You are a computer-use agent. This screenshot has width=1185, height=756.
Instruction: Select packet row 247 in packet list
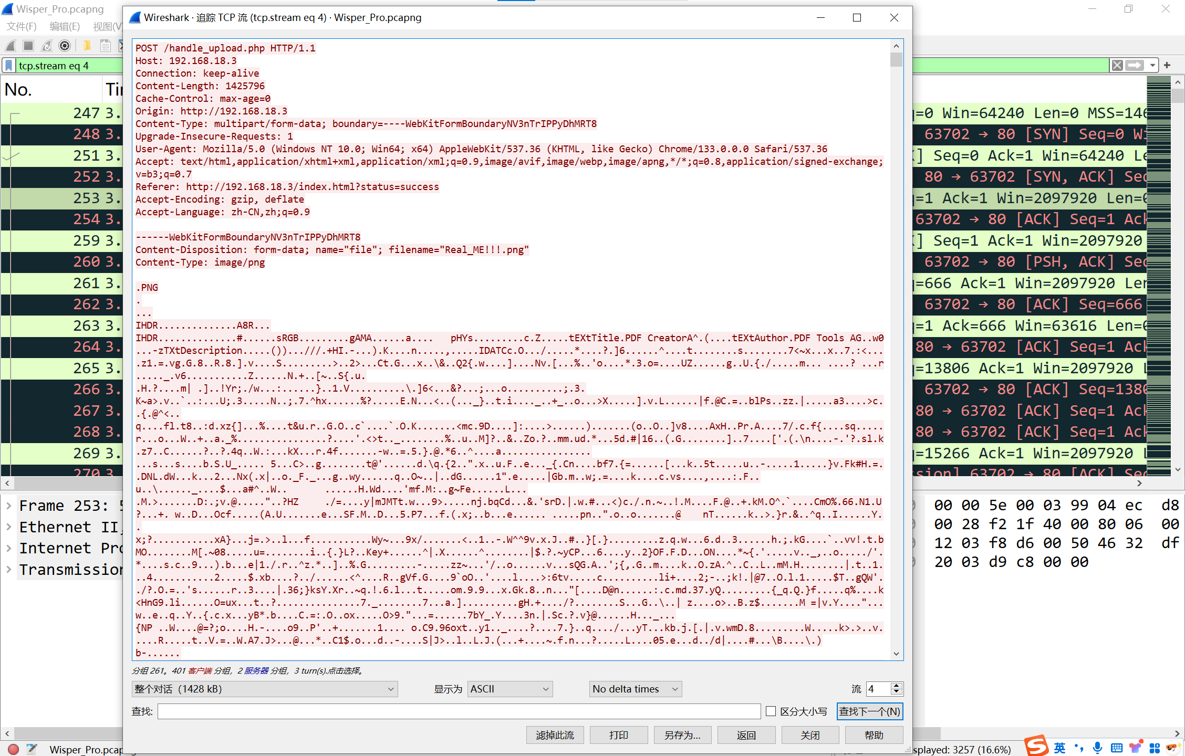click(x=61, y=113)
